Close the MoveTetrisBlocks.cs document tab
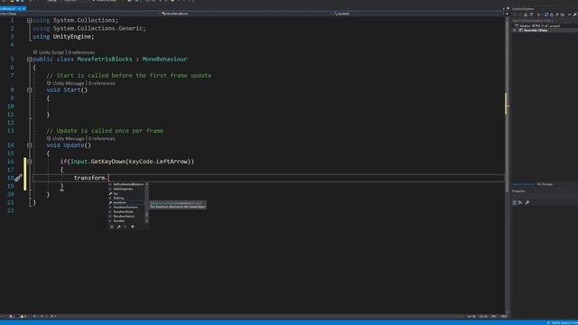Screen dimensions: 578x325 coord(24,8)
